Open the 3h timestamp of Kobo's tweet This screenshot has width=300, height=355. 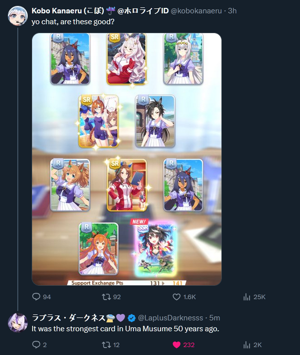click(x=232, y=11)
